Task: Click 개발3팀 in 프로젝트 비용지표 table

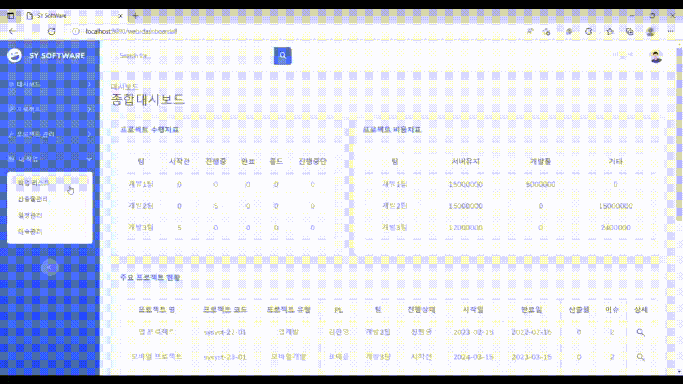Action: (x=394, y=228)
